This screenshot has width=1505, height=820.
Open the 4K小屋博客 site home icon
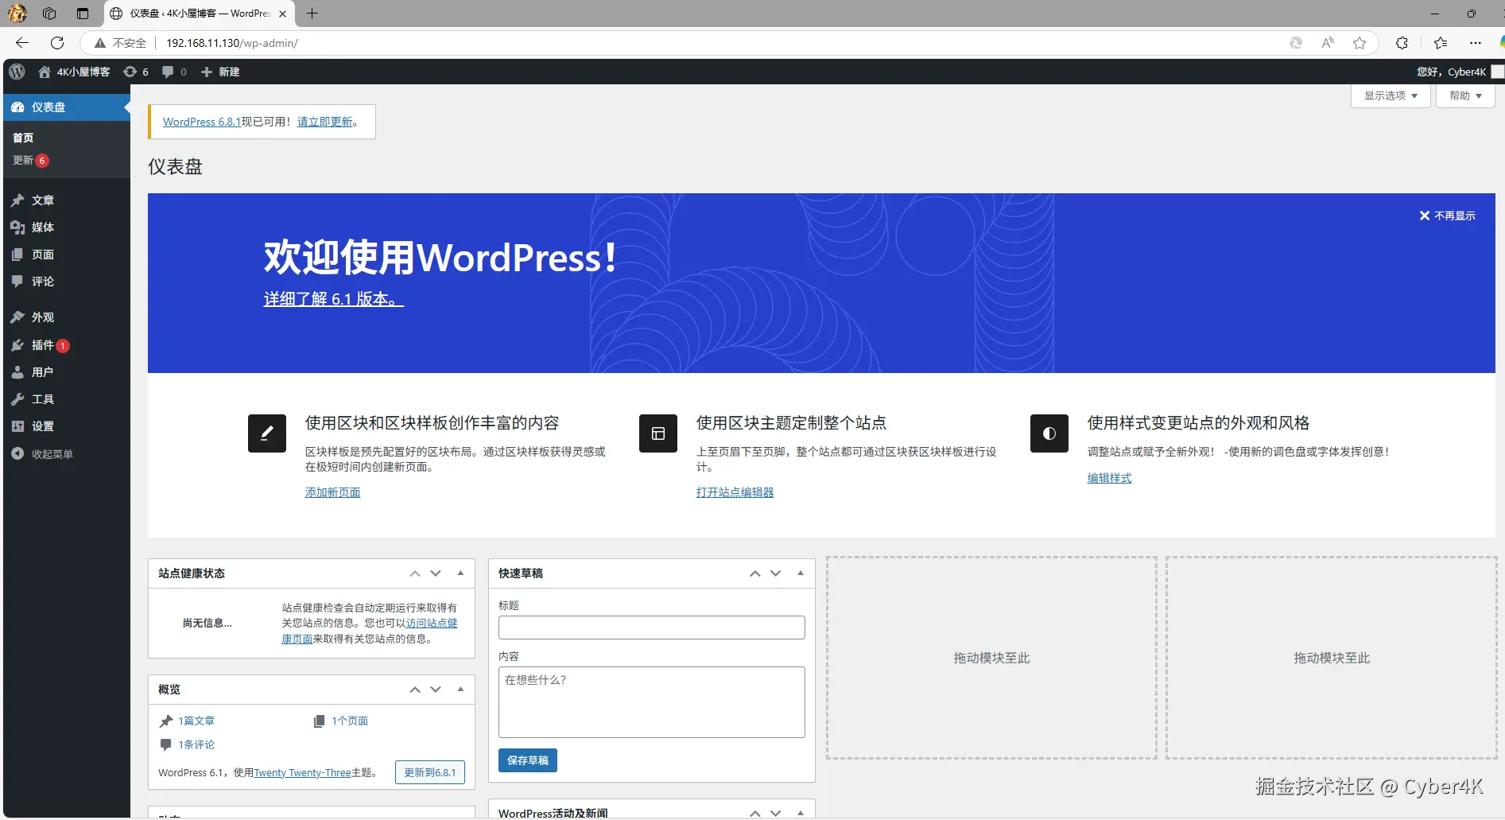[45, 72]
